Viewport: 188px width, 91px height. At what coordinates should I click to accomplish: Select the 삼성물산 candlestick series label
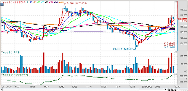[x=8, y=2]
